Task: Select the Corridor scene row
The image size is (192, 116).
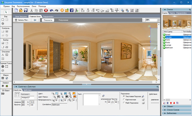Action: pyautogui.click(x=177, y=37)
